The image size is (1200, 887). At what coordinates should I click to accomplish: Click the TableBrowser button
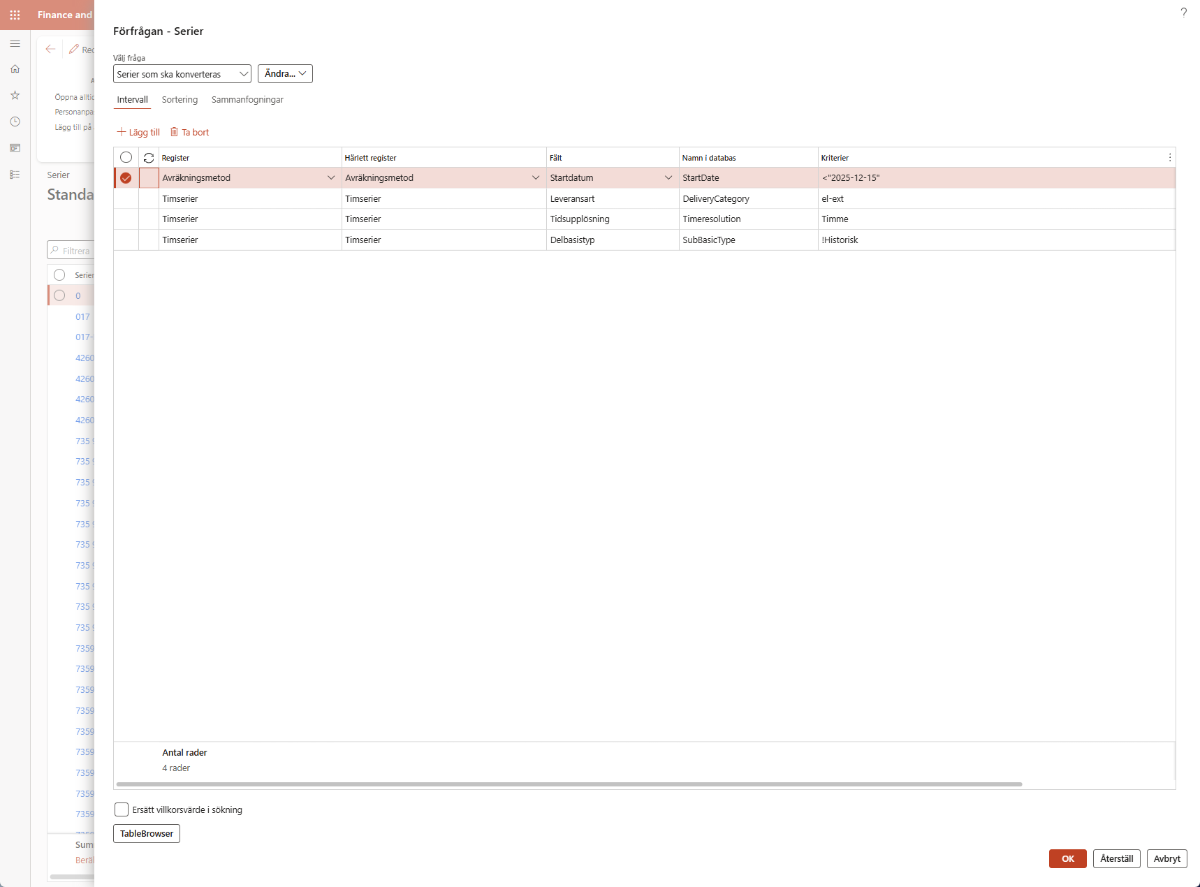coord(147,833)
